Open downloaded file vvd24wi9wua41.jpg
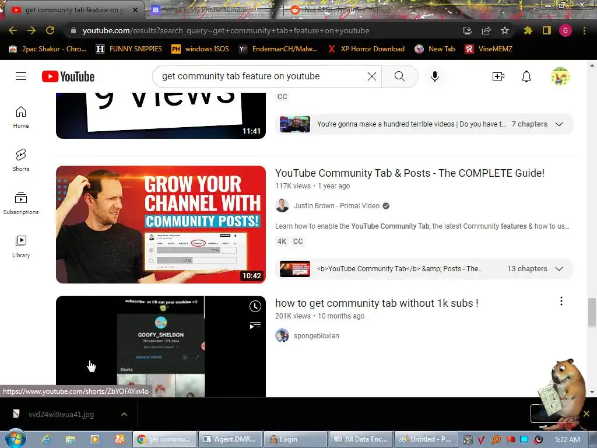Screen dimensions: 597x448 tap(61, 414)
